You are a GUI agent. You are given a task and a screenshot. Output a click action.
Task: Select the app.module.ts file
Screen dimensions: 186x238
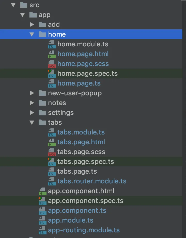(71, 220)
